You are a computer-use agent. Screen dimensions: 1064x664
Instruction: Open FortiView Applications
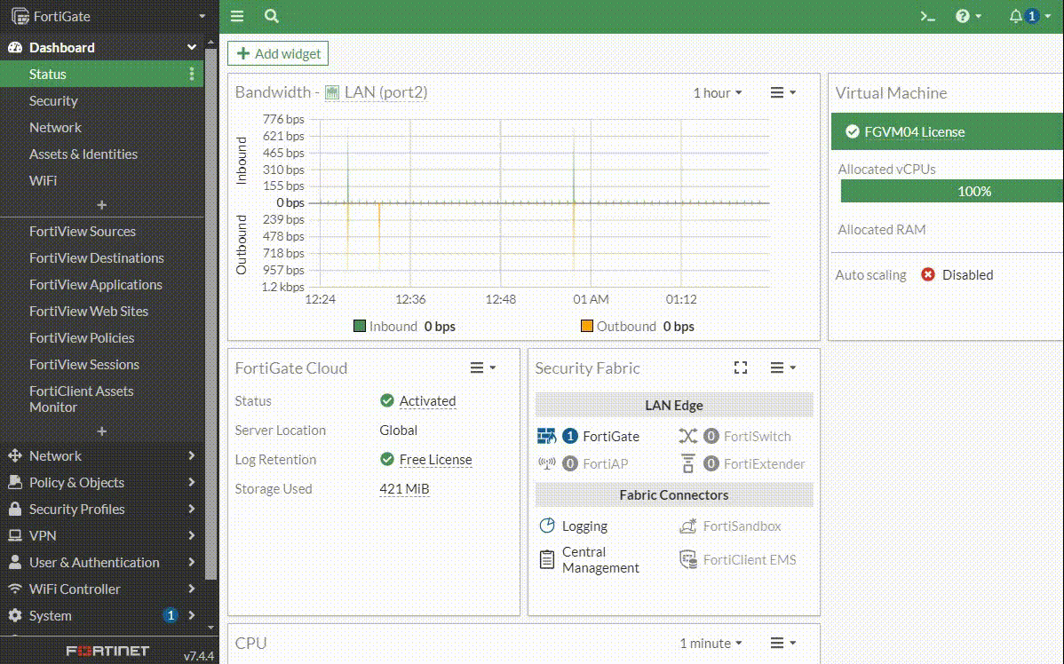[96, 285]
